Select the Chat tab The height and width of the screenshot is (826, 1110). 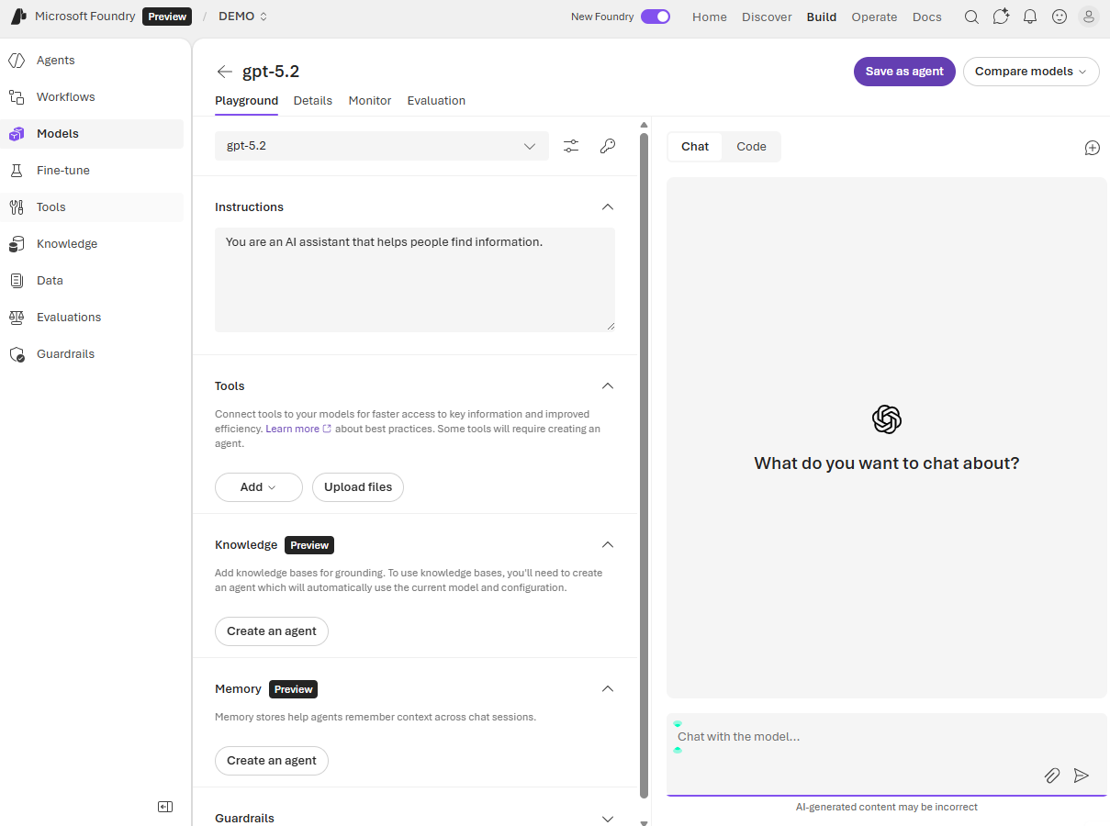[x=695, y=147]
